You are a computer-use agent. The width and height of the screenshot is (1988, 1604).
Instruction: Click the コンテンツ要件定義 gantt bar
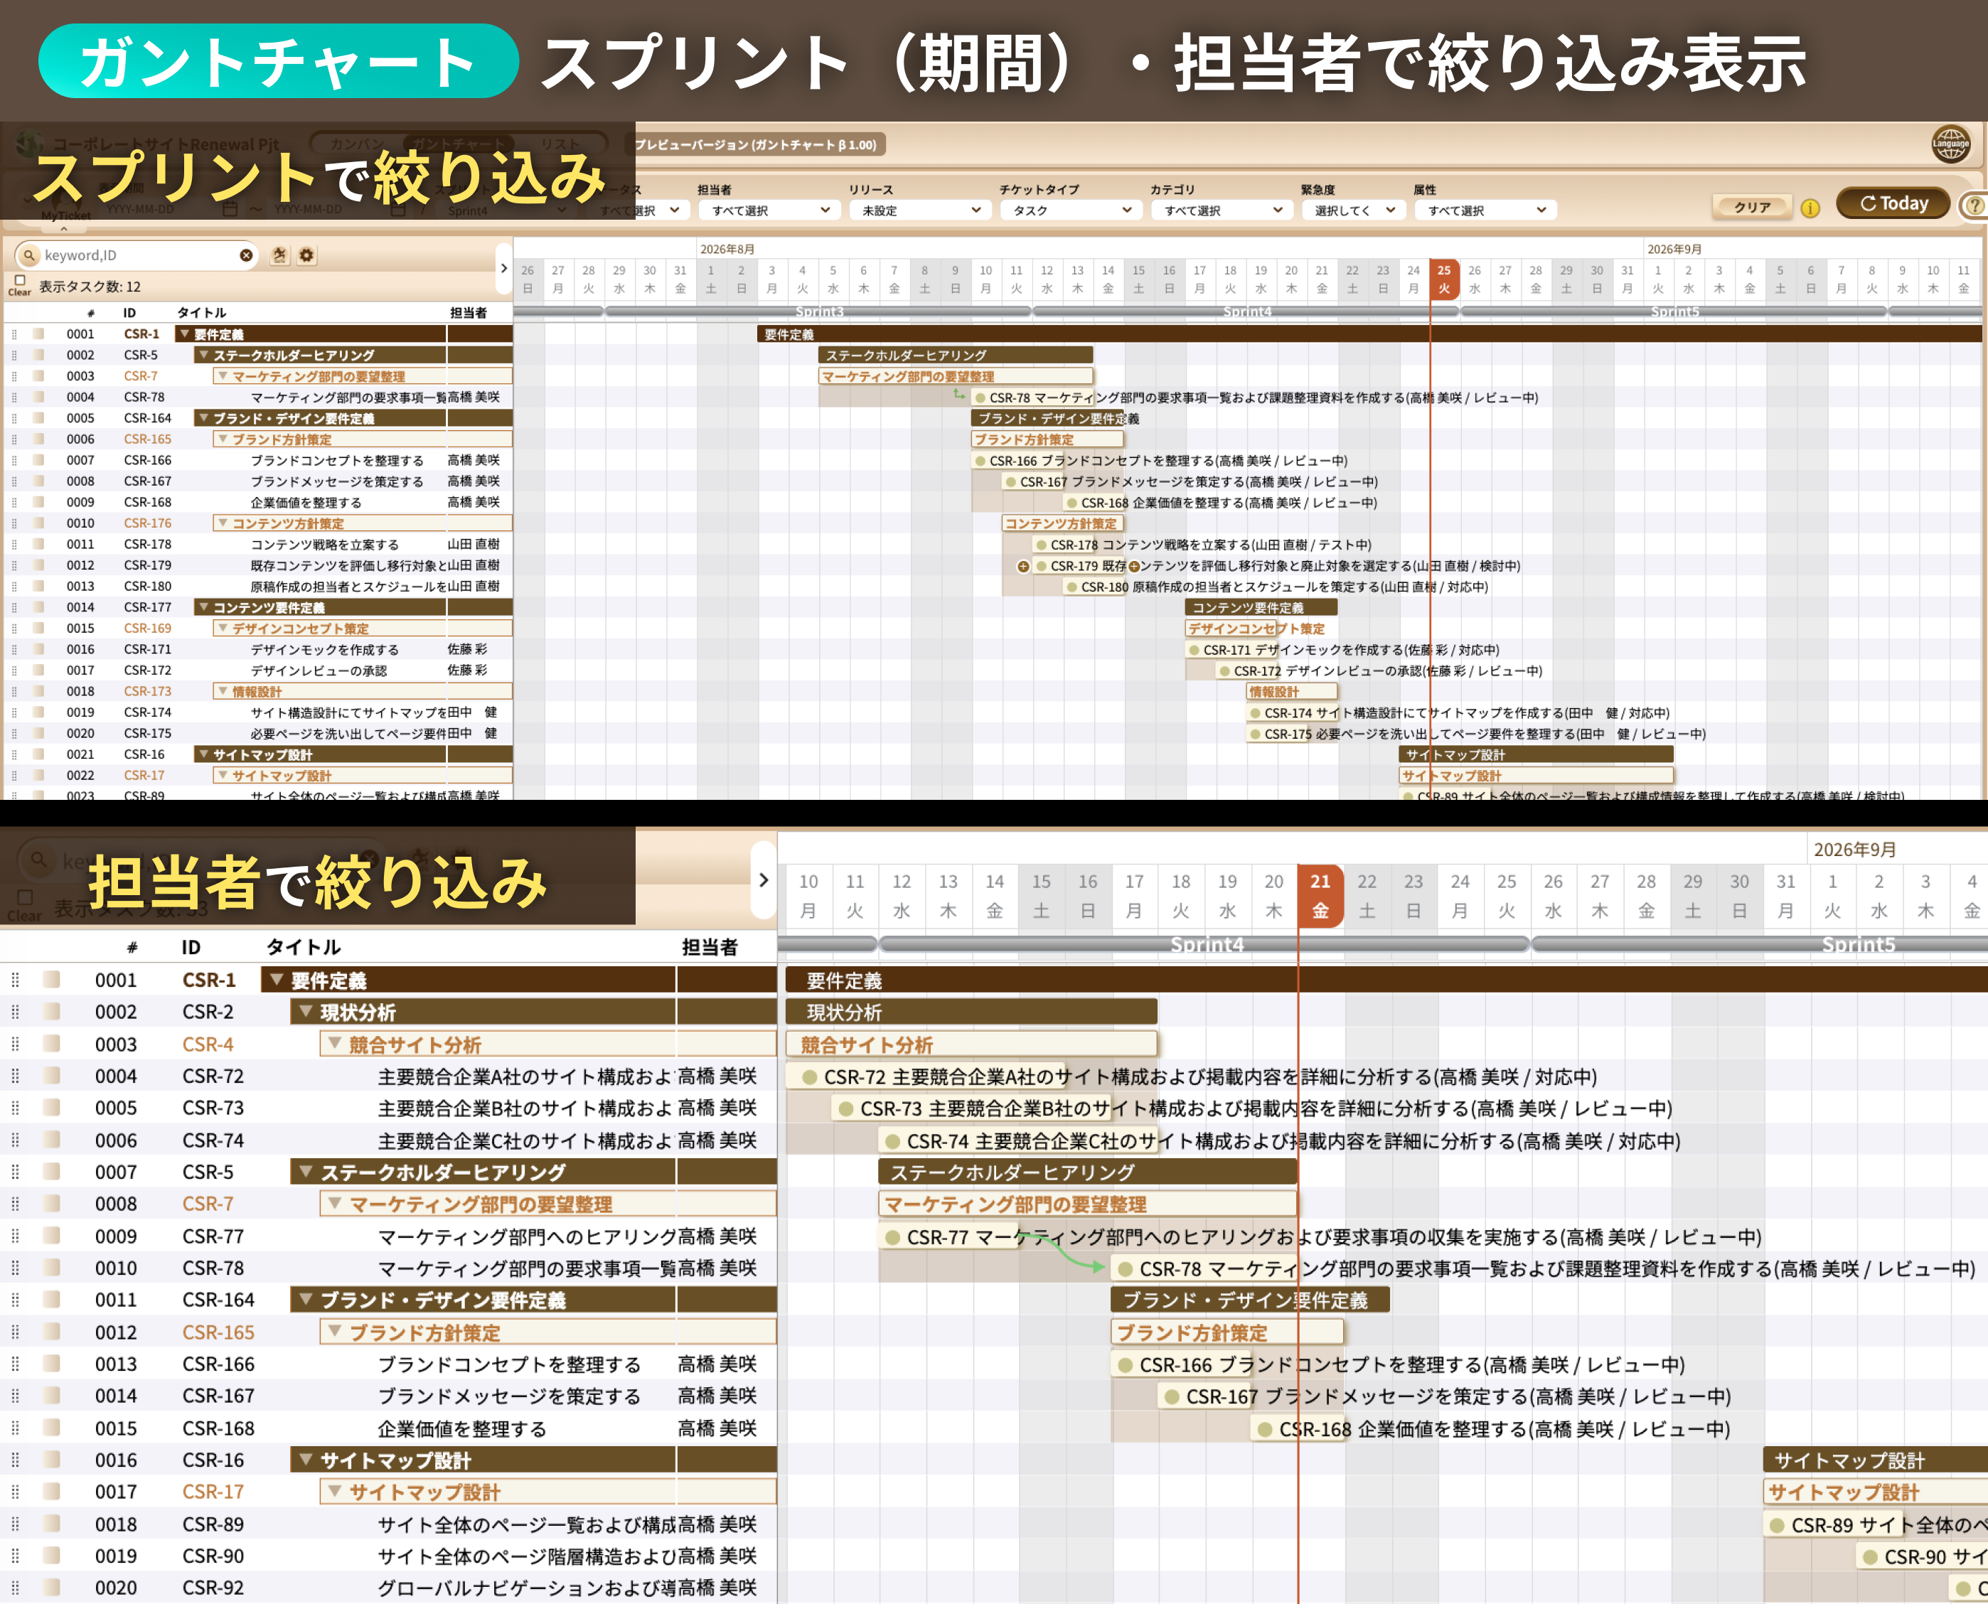tap(1261, 607)
